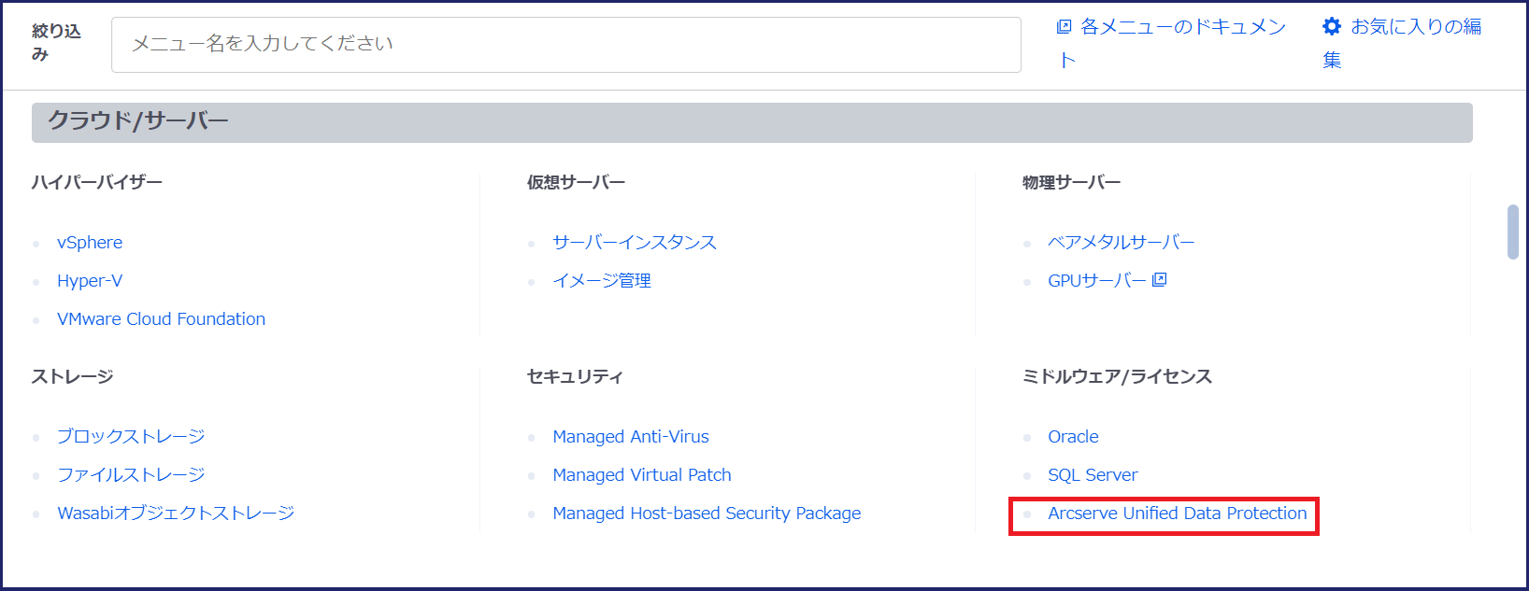
Task: Open Arcserve Unified Data Protection link
Action: [x=1177, y=514]
